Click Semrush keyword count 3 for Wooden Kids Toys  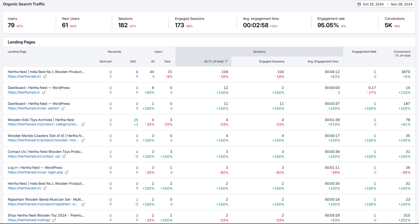coord(111,120)
